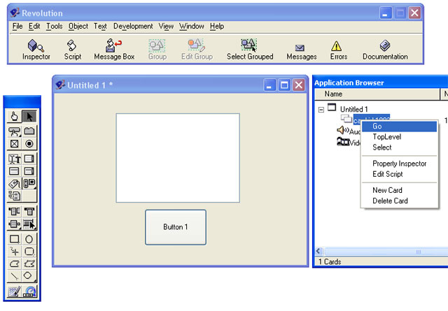
Task: Close the Revolution main window
Action: pyautogui.click(x=414, y=13)
